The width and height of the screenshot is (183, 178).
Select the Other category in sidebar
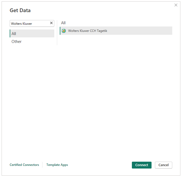point(32,42)
